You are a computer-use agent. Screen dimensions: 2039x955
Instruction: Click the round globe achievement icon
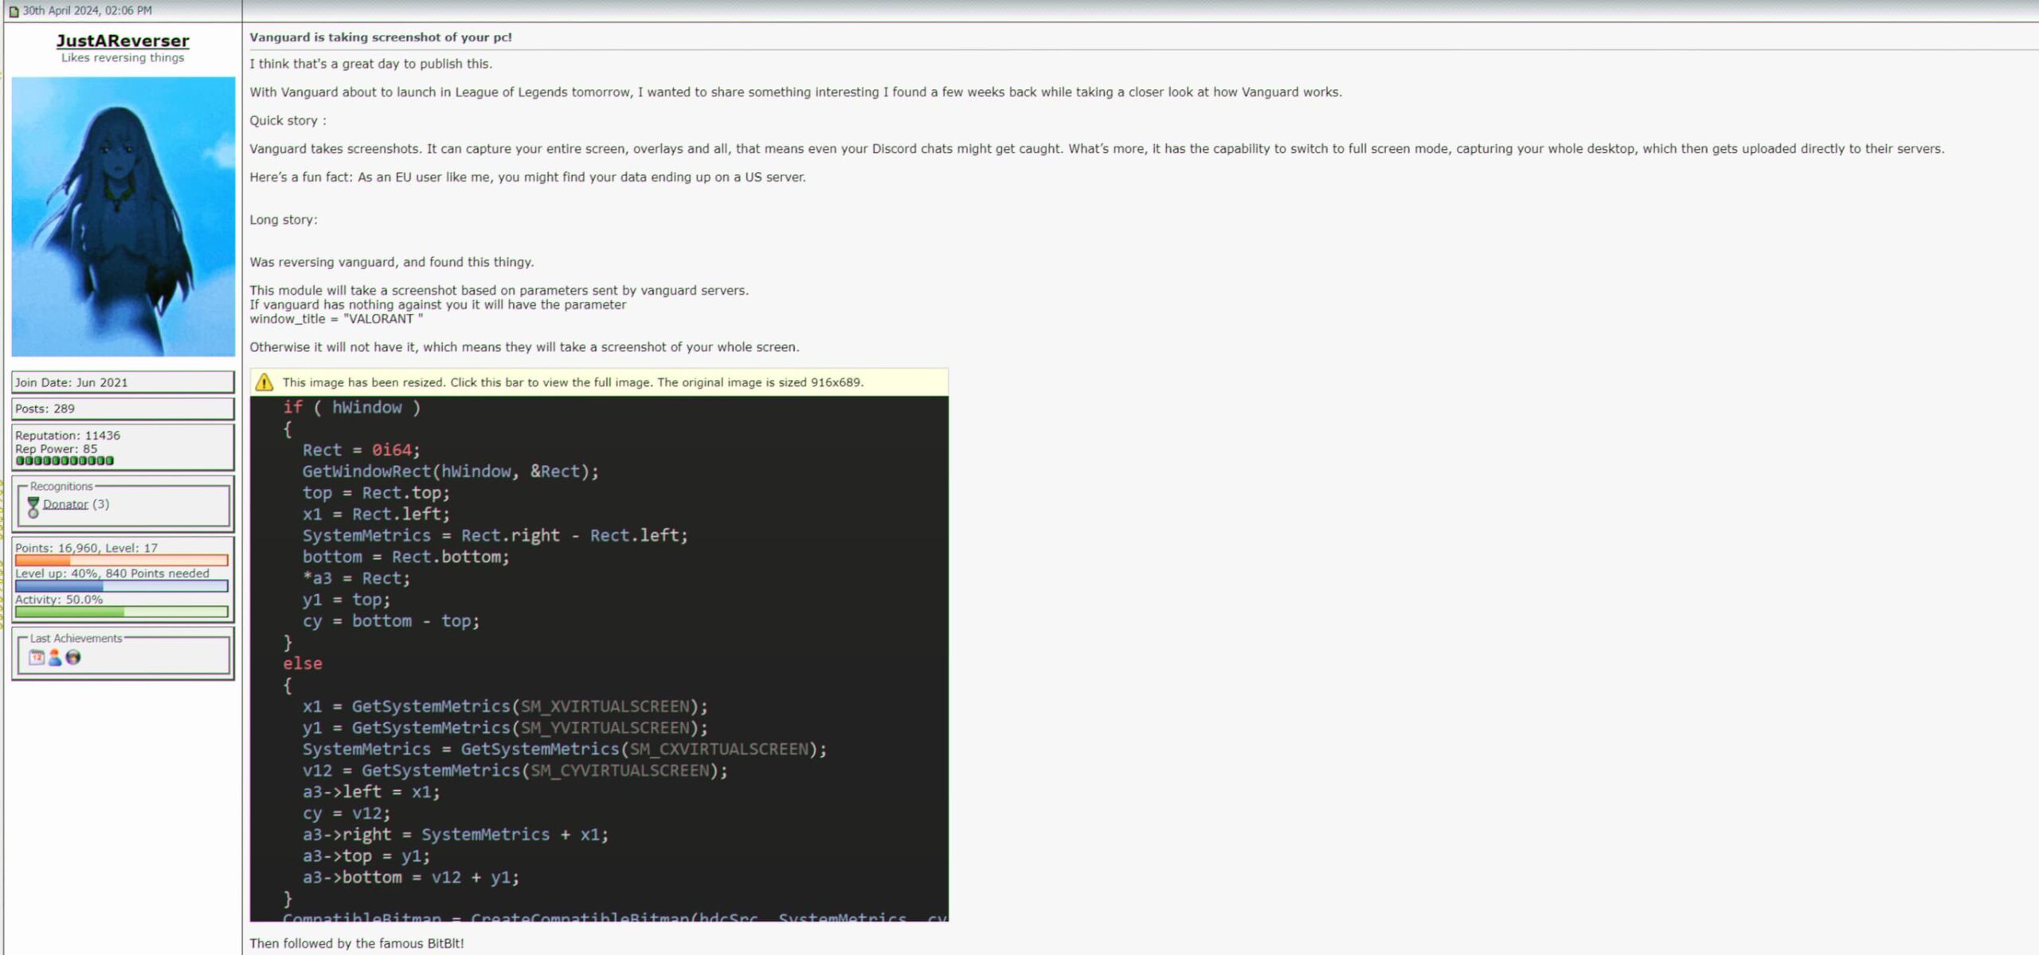(73, 657)
